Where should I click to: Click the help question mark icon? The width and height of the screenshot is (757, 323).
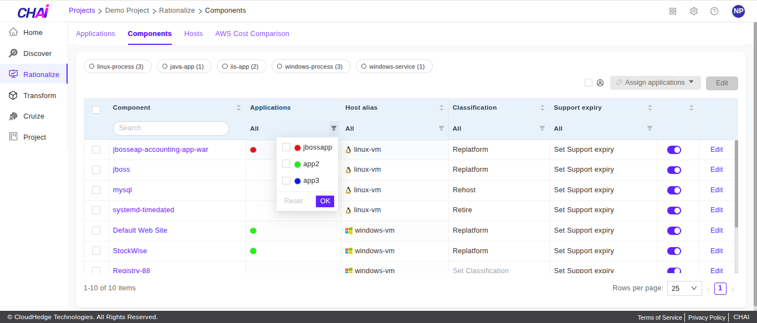tap(714, 11)
